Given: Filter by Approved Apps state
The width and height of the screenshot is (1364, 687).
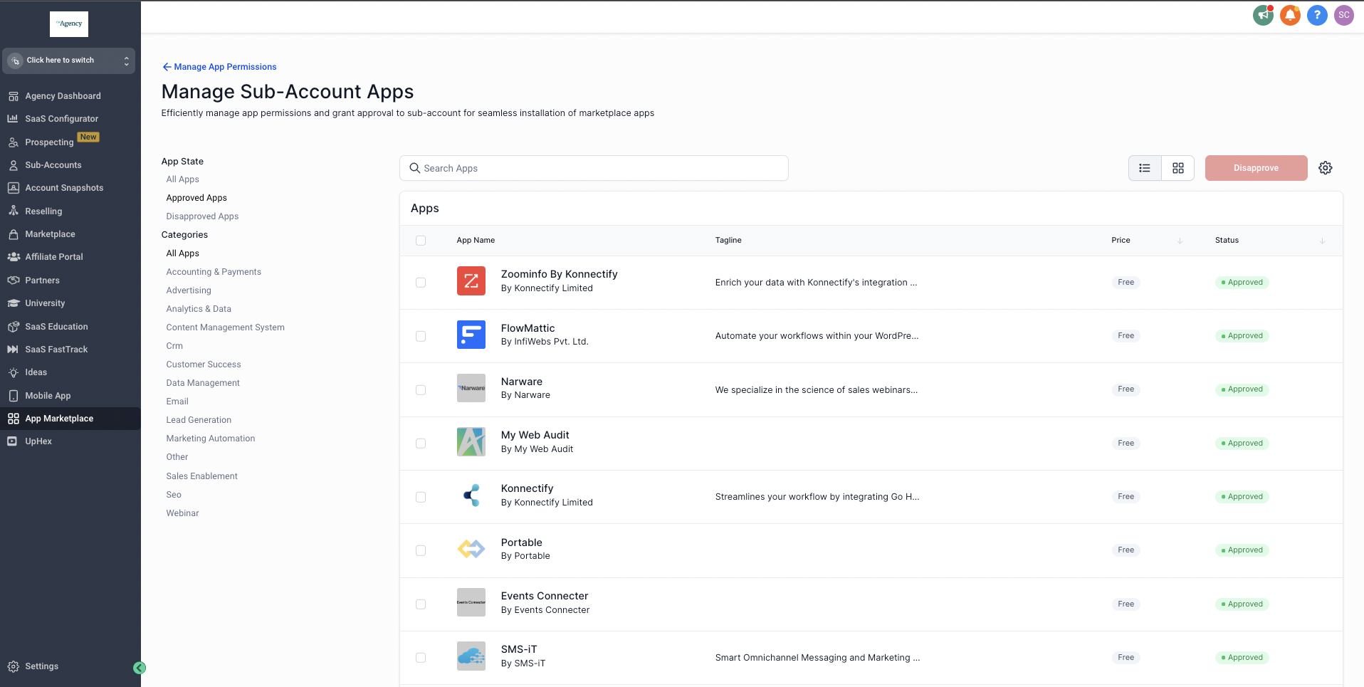Looking at the screenshot, I should (196, 198).
